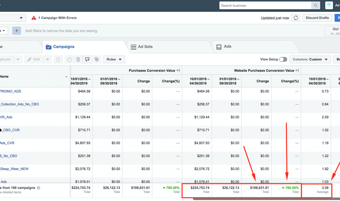Collapse Website Purchases Conversion Value group
This screenshot has width=340, height=201.
click(297, 70)
